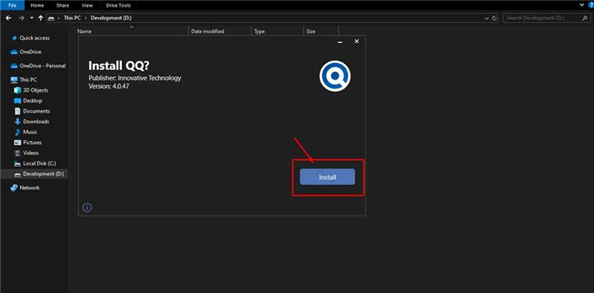Select Local Disk (C:) in sidebar

40,163
